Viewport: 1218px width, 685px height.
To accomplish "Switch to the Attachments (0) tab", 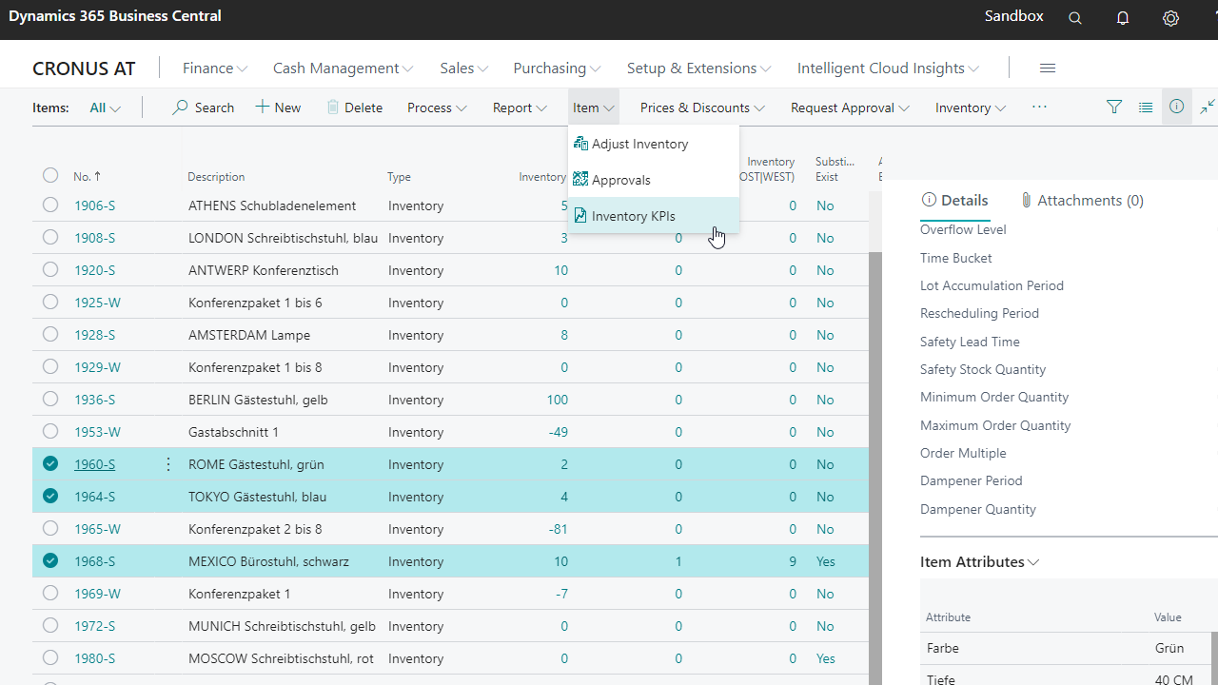I will click(x=1081, y=201).
